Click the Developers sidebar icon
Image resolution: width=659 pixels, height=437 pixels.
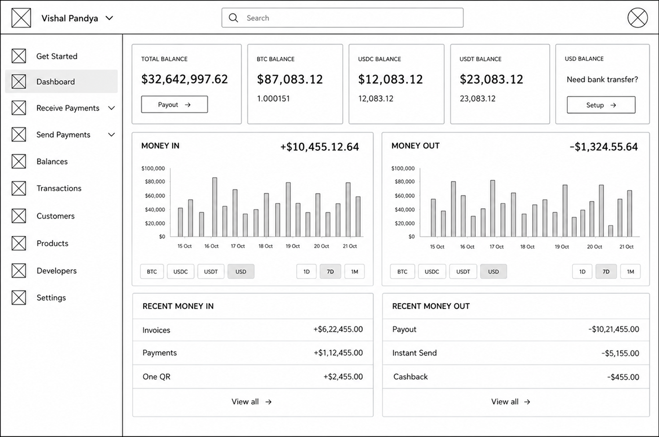point(18,271)
